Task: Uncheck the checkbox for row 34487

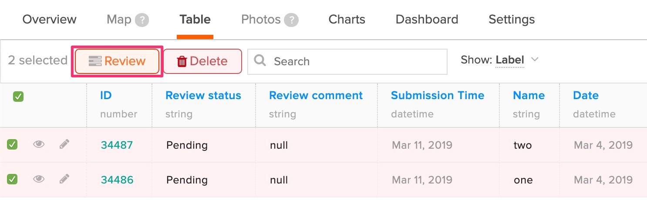Action: pyautogui.click(x=12, y=144)
